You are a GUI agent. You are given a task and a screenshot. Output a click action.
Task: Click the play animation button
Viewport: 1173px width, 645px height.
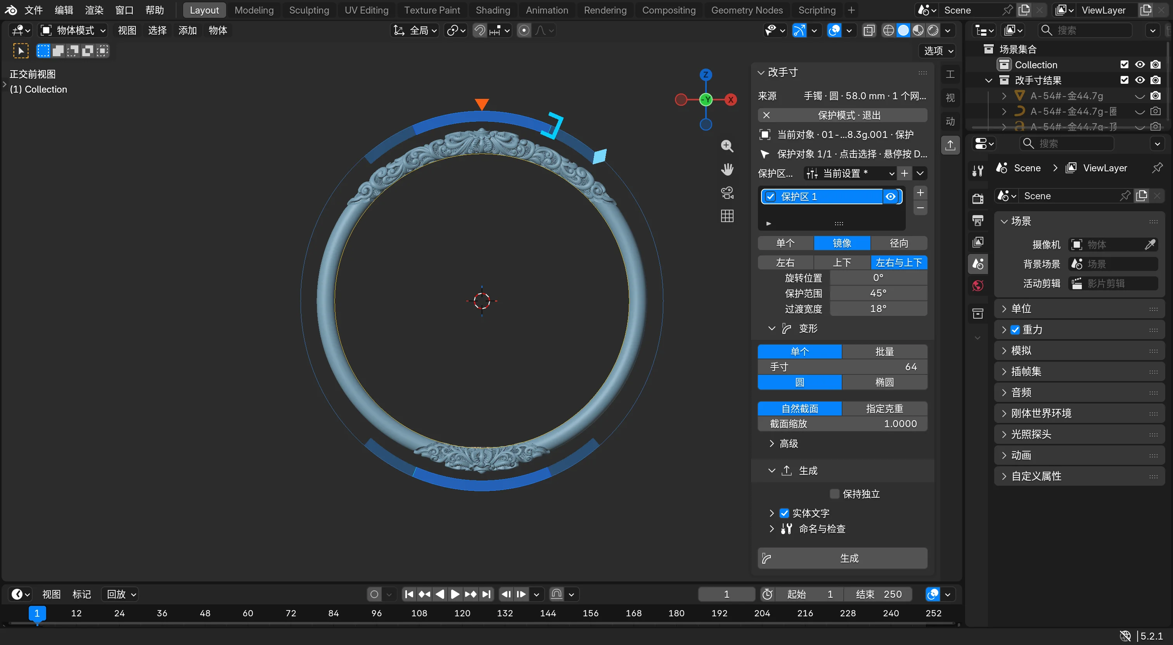click(x=455, y=594)
